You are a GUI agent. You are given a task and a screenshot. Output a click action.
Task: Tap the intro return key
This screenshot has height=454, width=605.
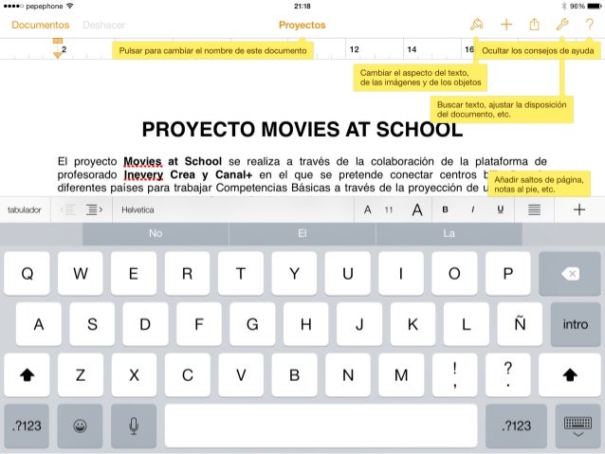(x=576, y=324)
